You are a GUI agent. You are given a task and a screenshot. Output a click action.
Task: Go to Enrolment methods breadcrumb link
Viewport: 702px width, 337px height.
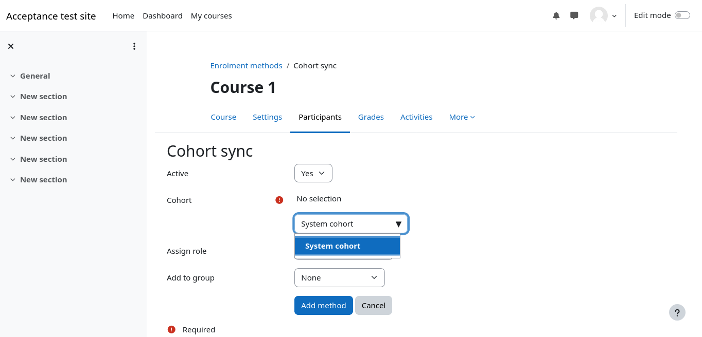(x=246, y=66)
